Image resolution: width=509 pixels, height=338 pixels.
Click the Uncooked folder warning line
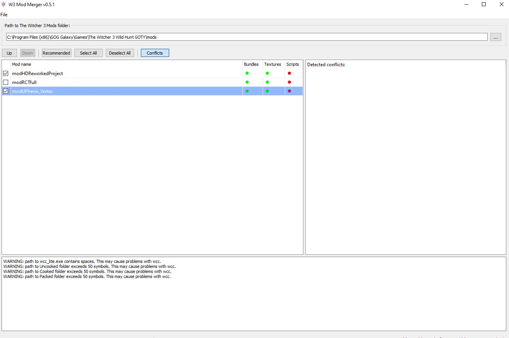point(89,266)
